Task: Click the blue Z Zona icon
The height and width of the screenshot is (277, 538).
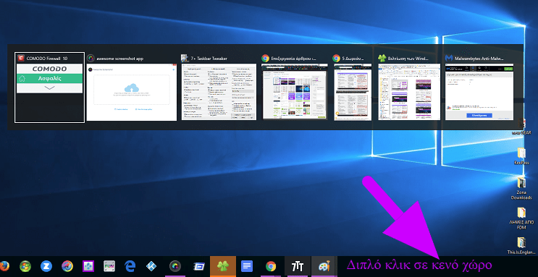Action: [46, 266]
